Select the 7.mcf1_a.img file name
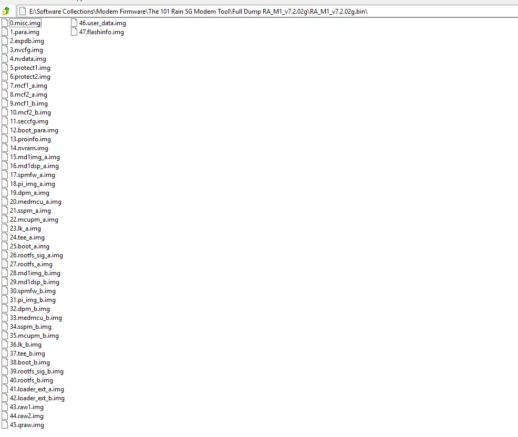The image size is (518, 437). coord(28,86)
